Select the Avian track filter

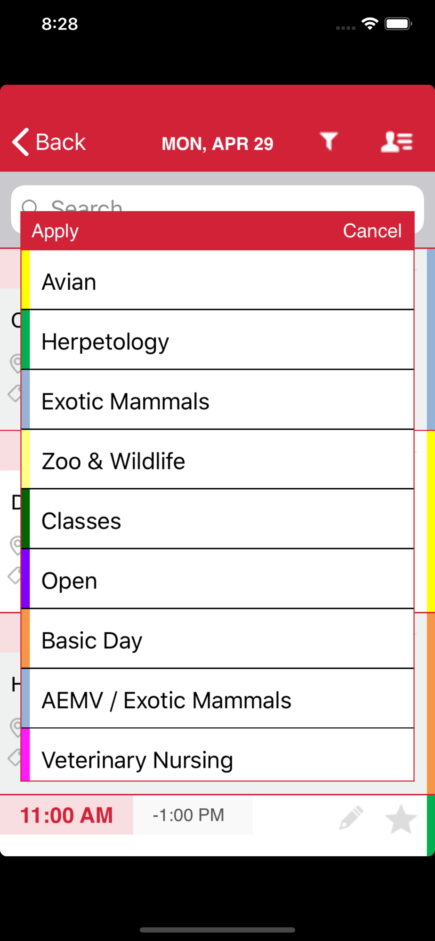[x=217, y=280]
